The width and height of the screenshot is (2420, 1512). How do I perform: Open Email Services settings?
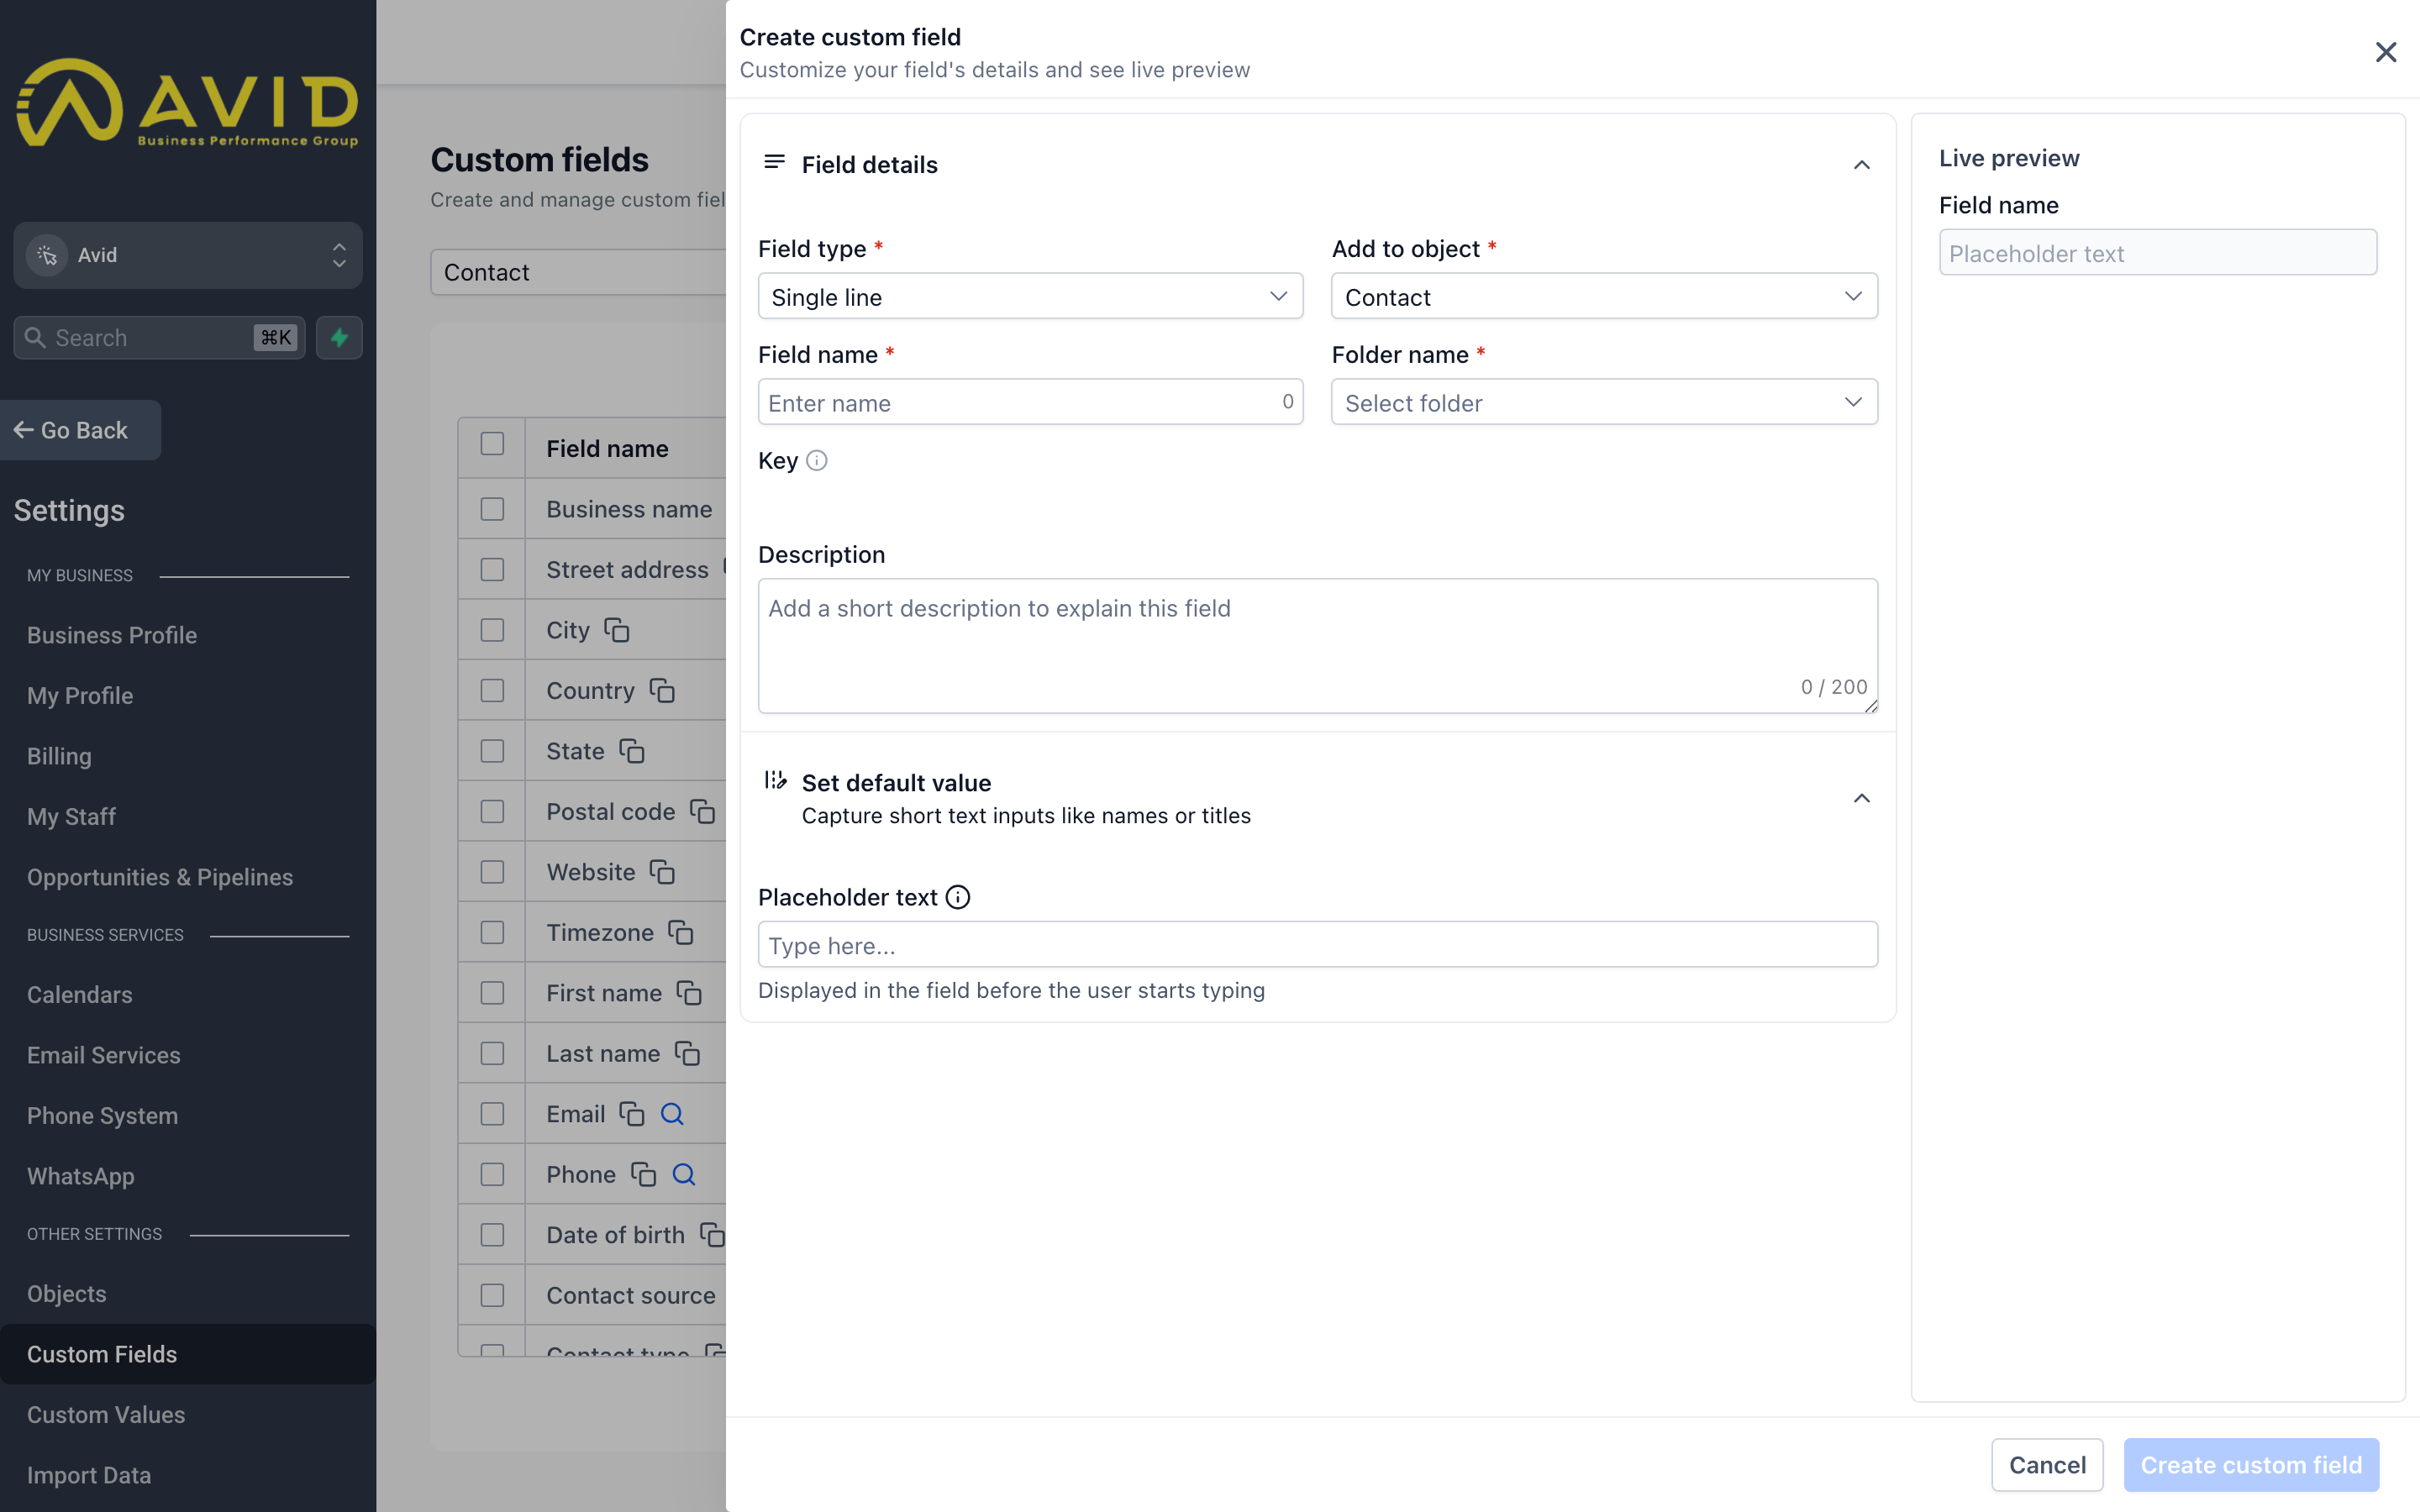click(104, 1055)
